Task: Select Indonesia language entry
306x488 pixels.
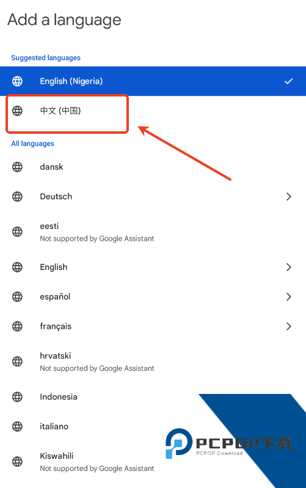Action: (x=153, y=397)
